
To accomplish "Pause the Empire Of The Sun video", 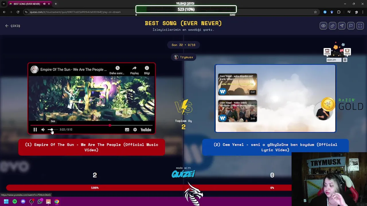I will [x=35, y=130].
